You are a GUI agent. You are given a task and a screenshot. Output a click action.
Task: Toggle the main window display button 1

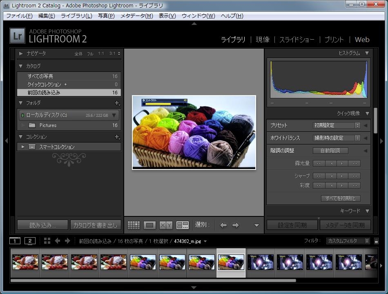point(15,241)
